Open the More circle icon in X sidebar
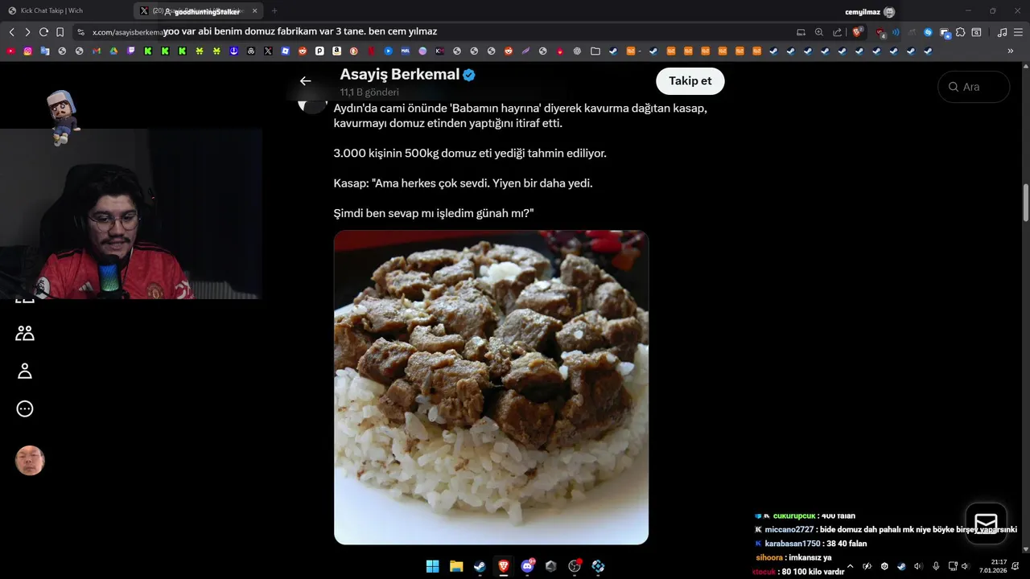This screenshot has width=1030, height=579. tap(25, 409)
